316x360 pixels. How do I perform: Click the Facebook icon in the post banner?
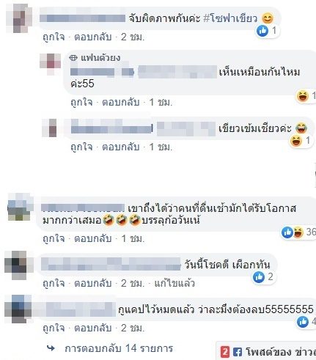click(238, 352)
